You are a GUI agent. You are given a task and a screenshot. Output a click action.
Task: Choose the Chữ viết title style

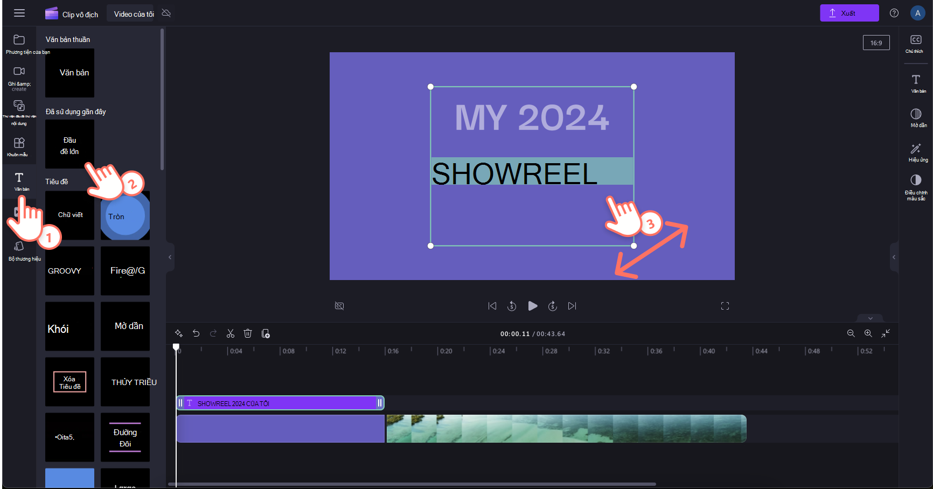[69, 215]
